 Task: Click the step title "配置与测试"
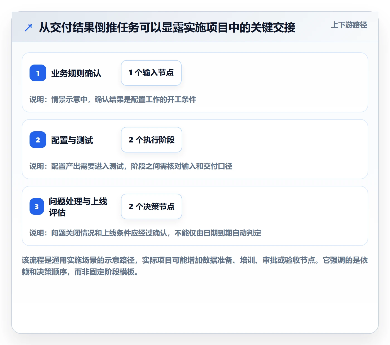(x=72, y=140)
